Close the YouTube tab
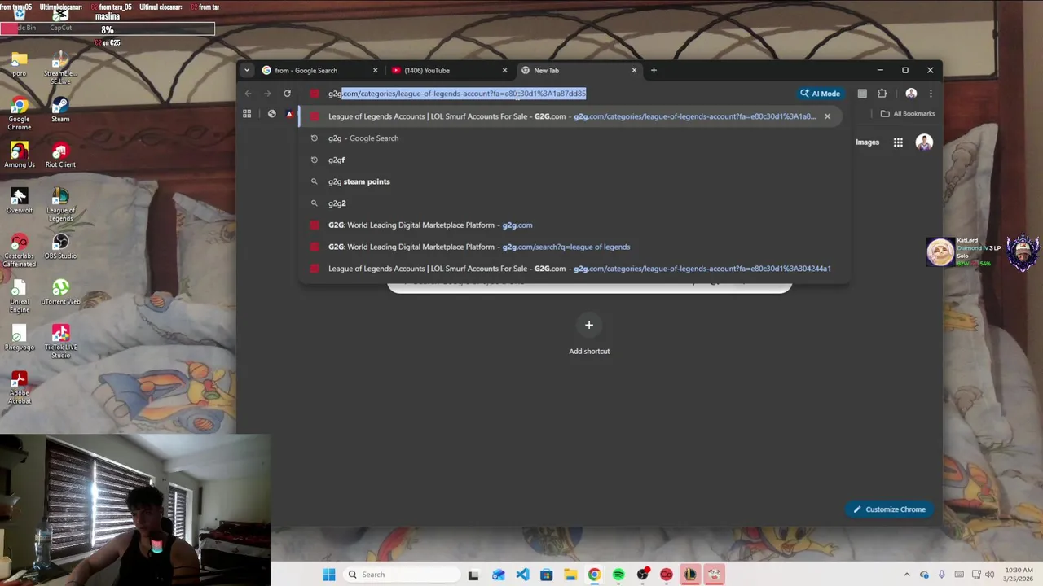 click(x=504, y=70)
